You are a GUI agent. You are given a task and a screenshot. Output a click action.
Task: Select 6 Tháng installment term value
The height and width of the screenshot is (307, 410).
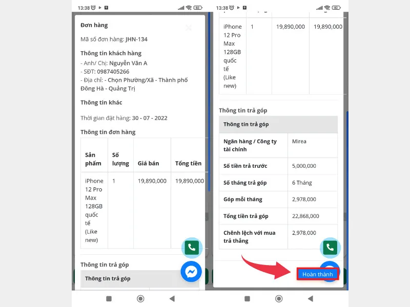coord(302,183)
